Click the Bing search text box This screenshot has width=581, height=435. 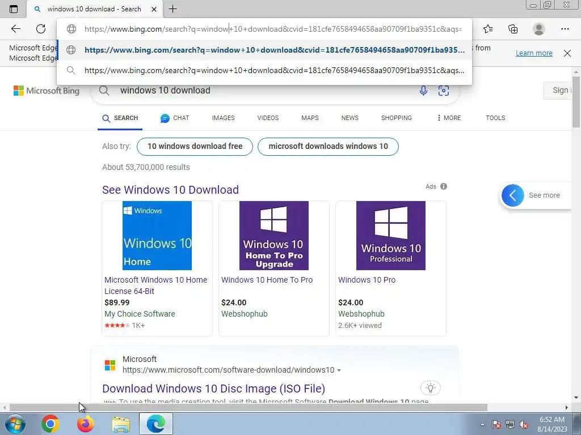pos(267,90)
